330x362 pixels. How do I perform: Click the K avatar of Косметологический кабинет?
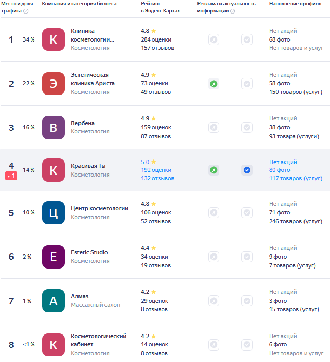point(54,345)
